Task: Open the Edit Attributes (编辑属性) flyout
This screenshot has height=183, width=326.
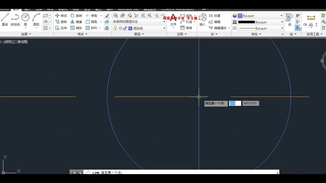Action: click(x=229, y=28)
